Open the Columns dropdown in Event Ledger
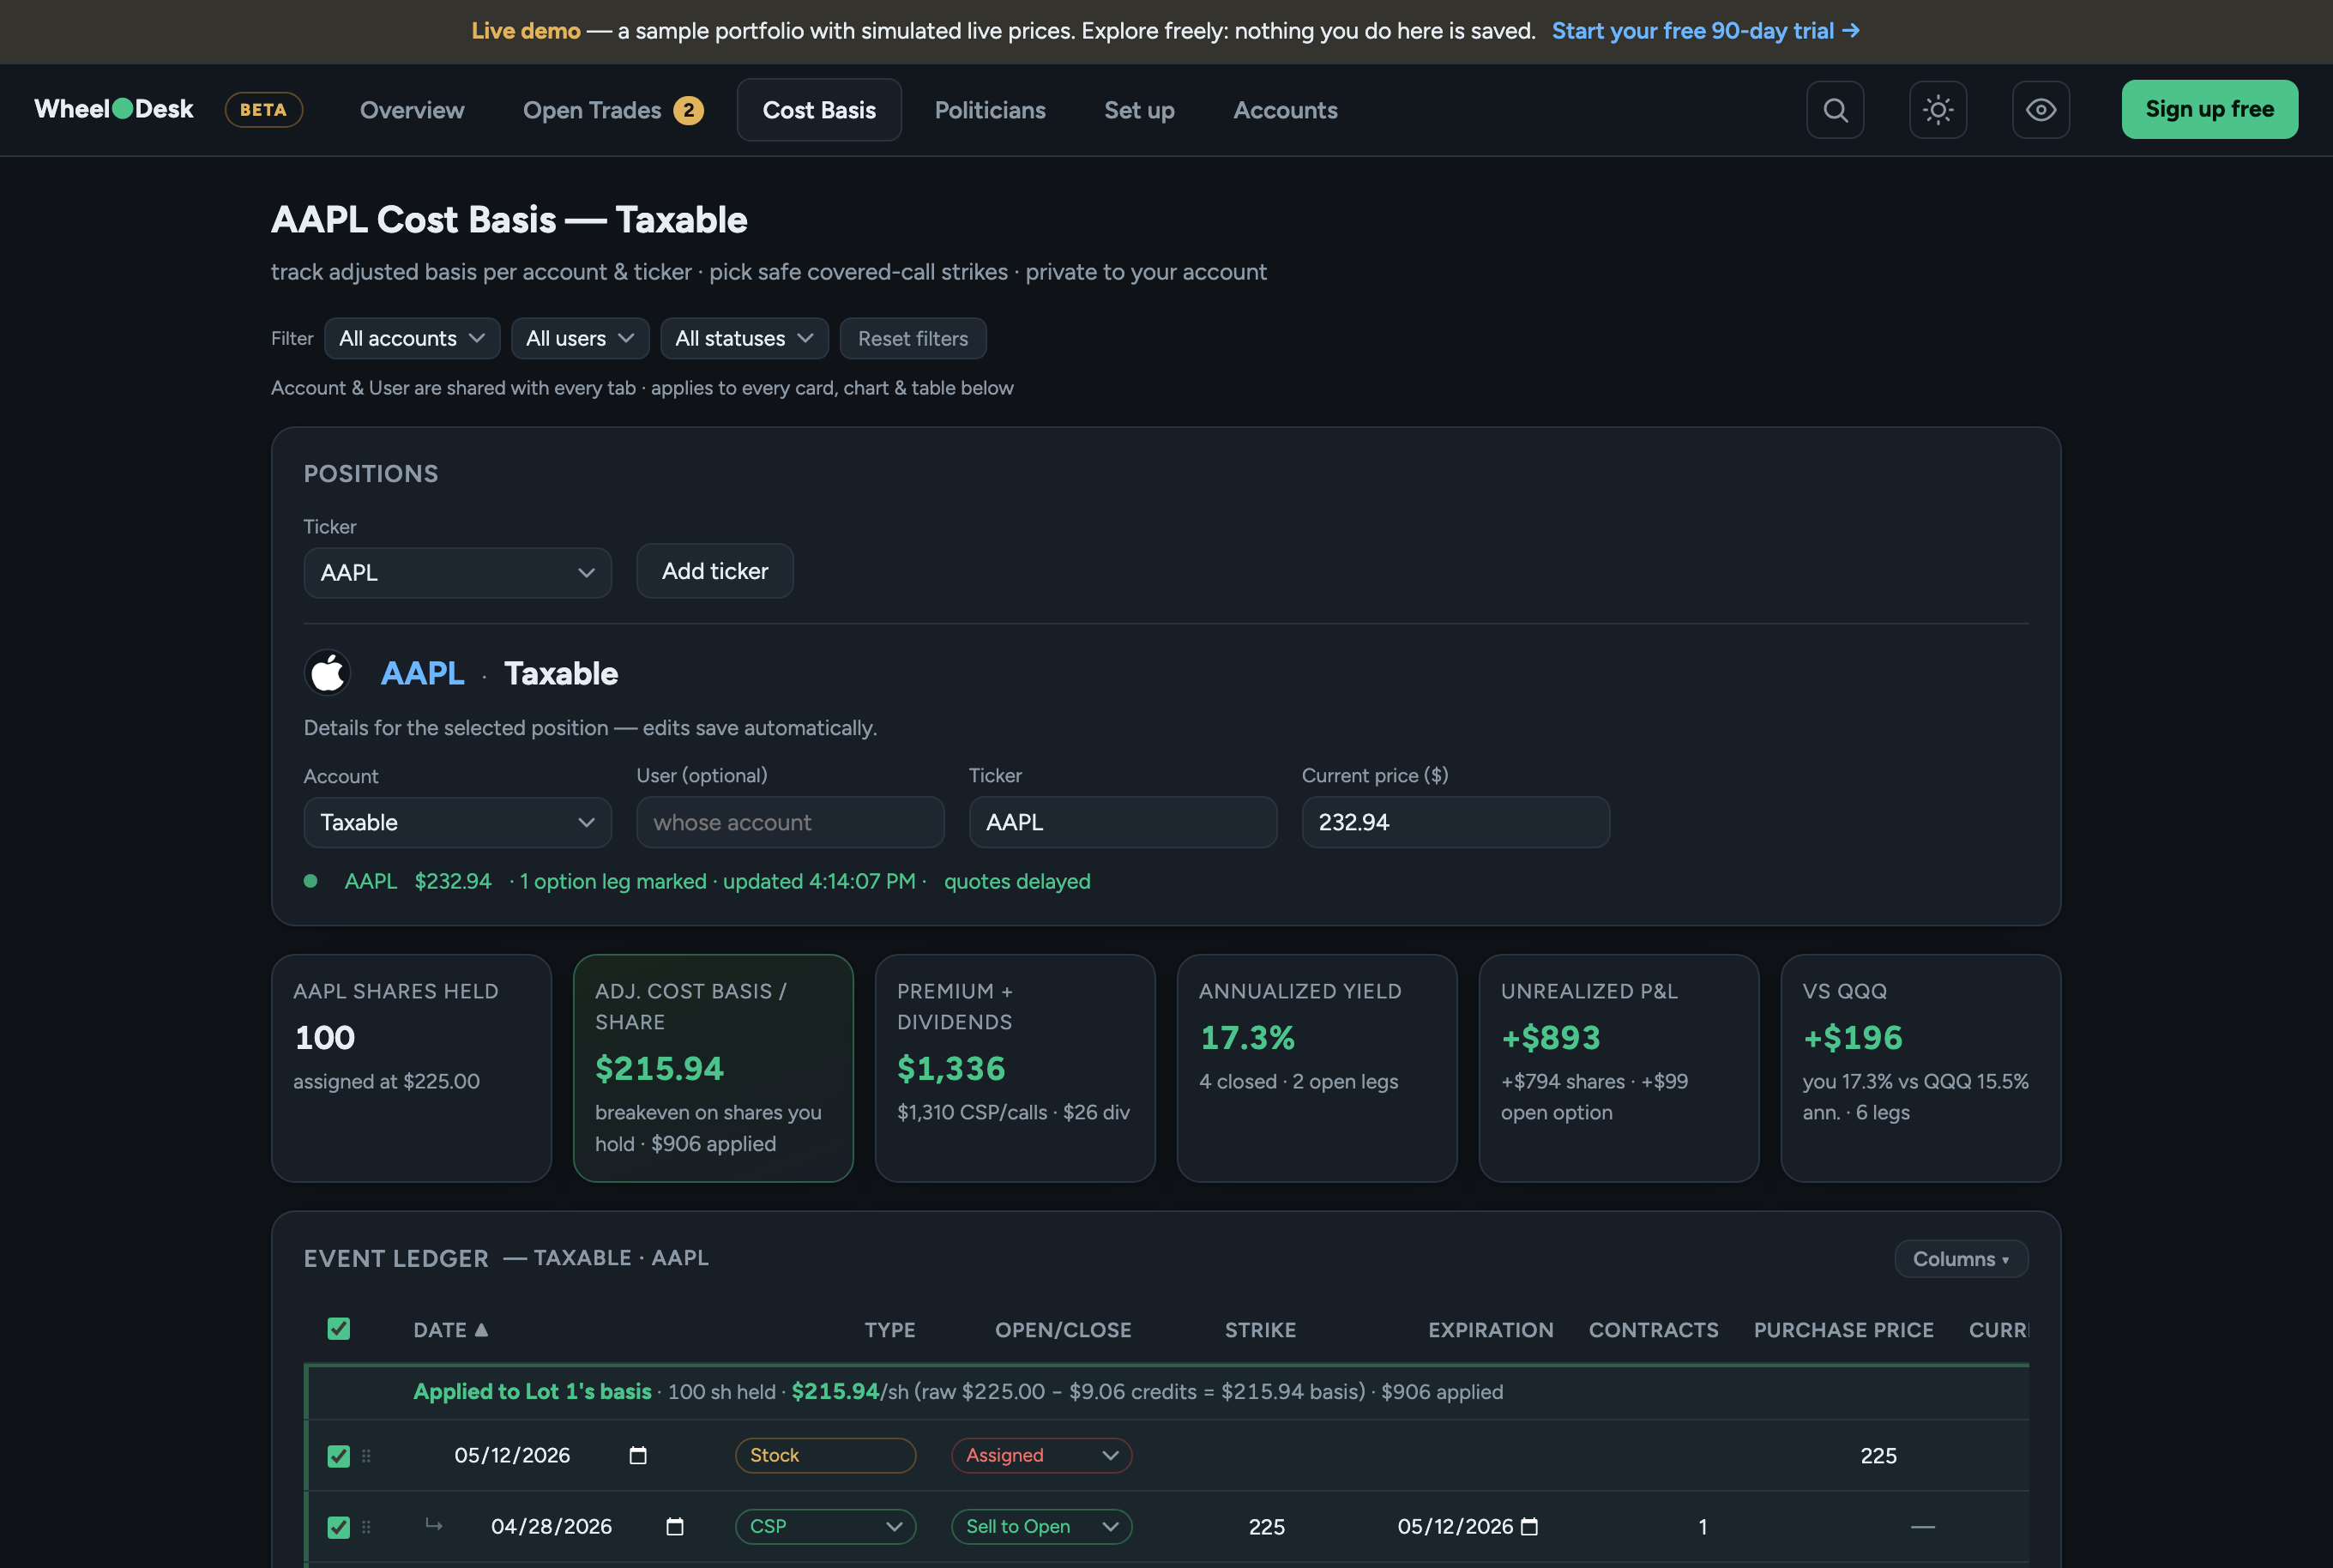Viewport: 2333px width, 1568px height. coord(1961,1259)
